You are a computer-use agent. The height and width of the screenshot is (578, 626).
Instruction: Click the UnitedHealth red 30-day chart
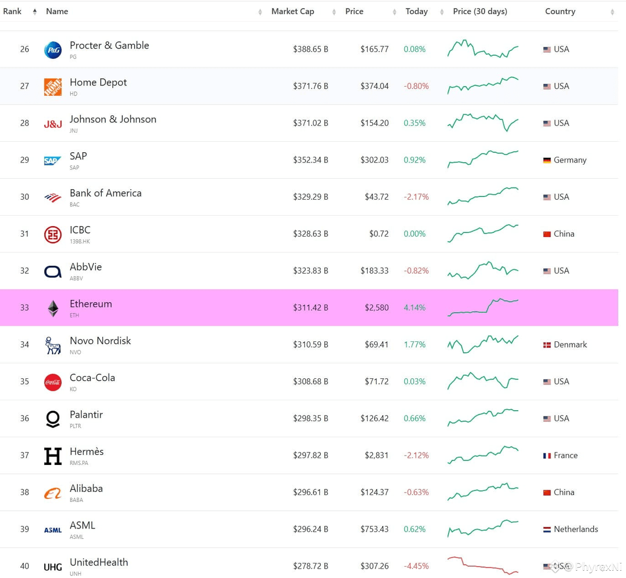pyautogui.click(x=483, y=565)
